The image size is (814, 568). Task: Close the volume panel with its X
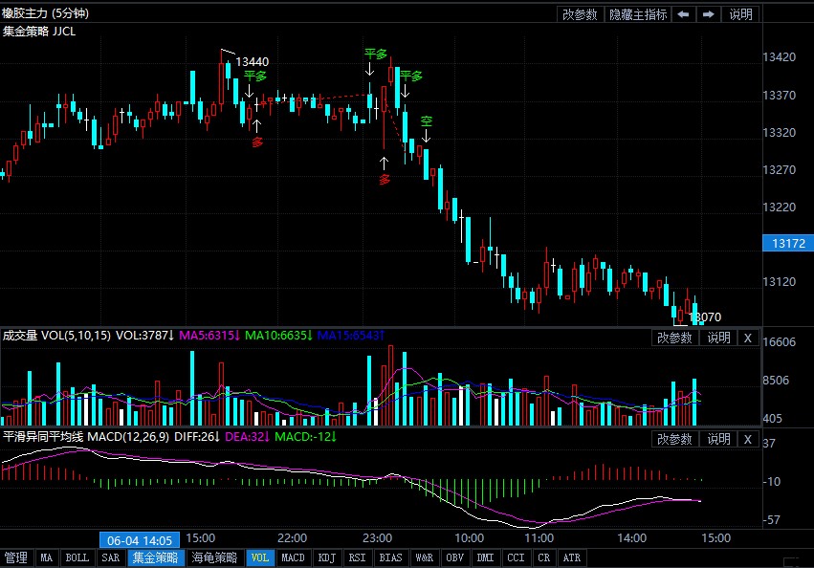(x=748, y=338)
